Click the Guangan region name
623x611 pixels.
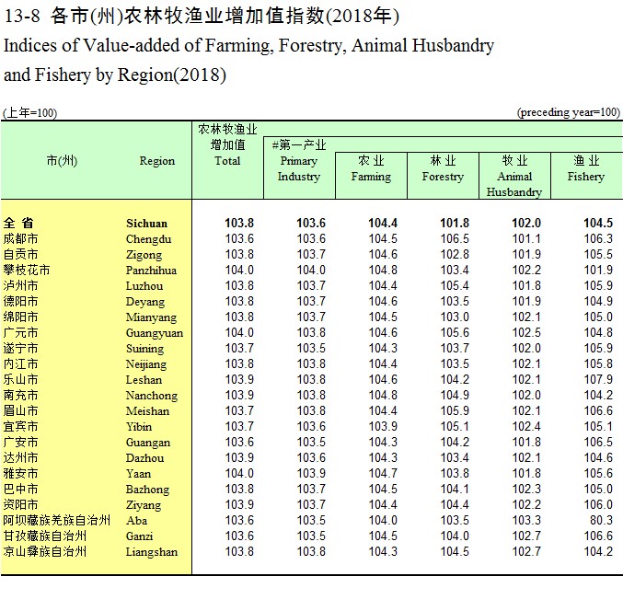[148, 443]
